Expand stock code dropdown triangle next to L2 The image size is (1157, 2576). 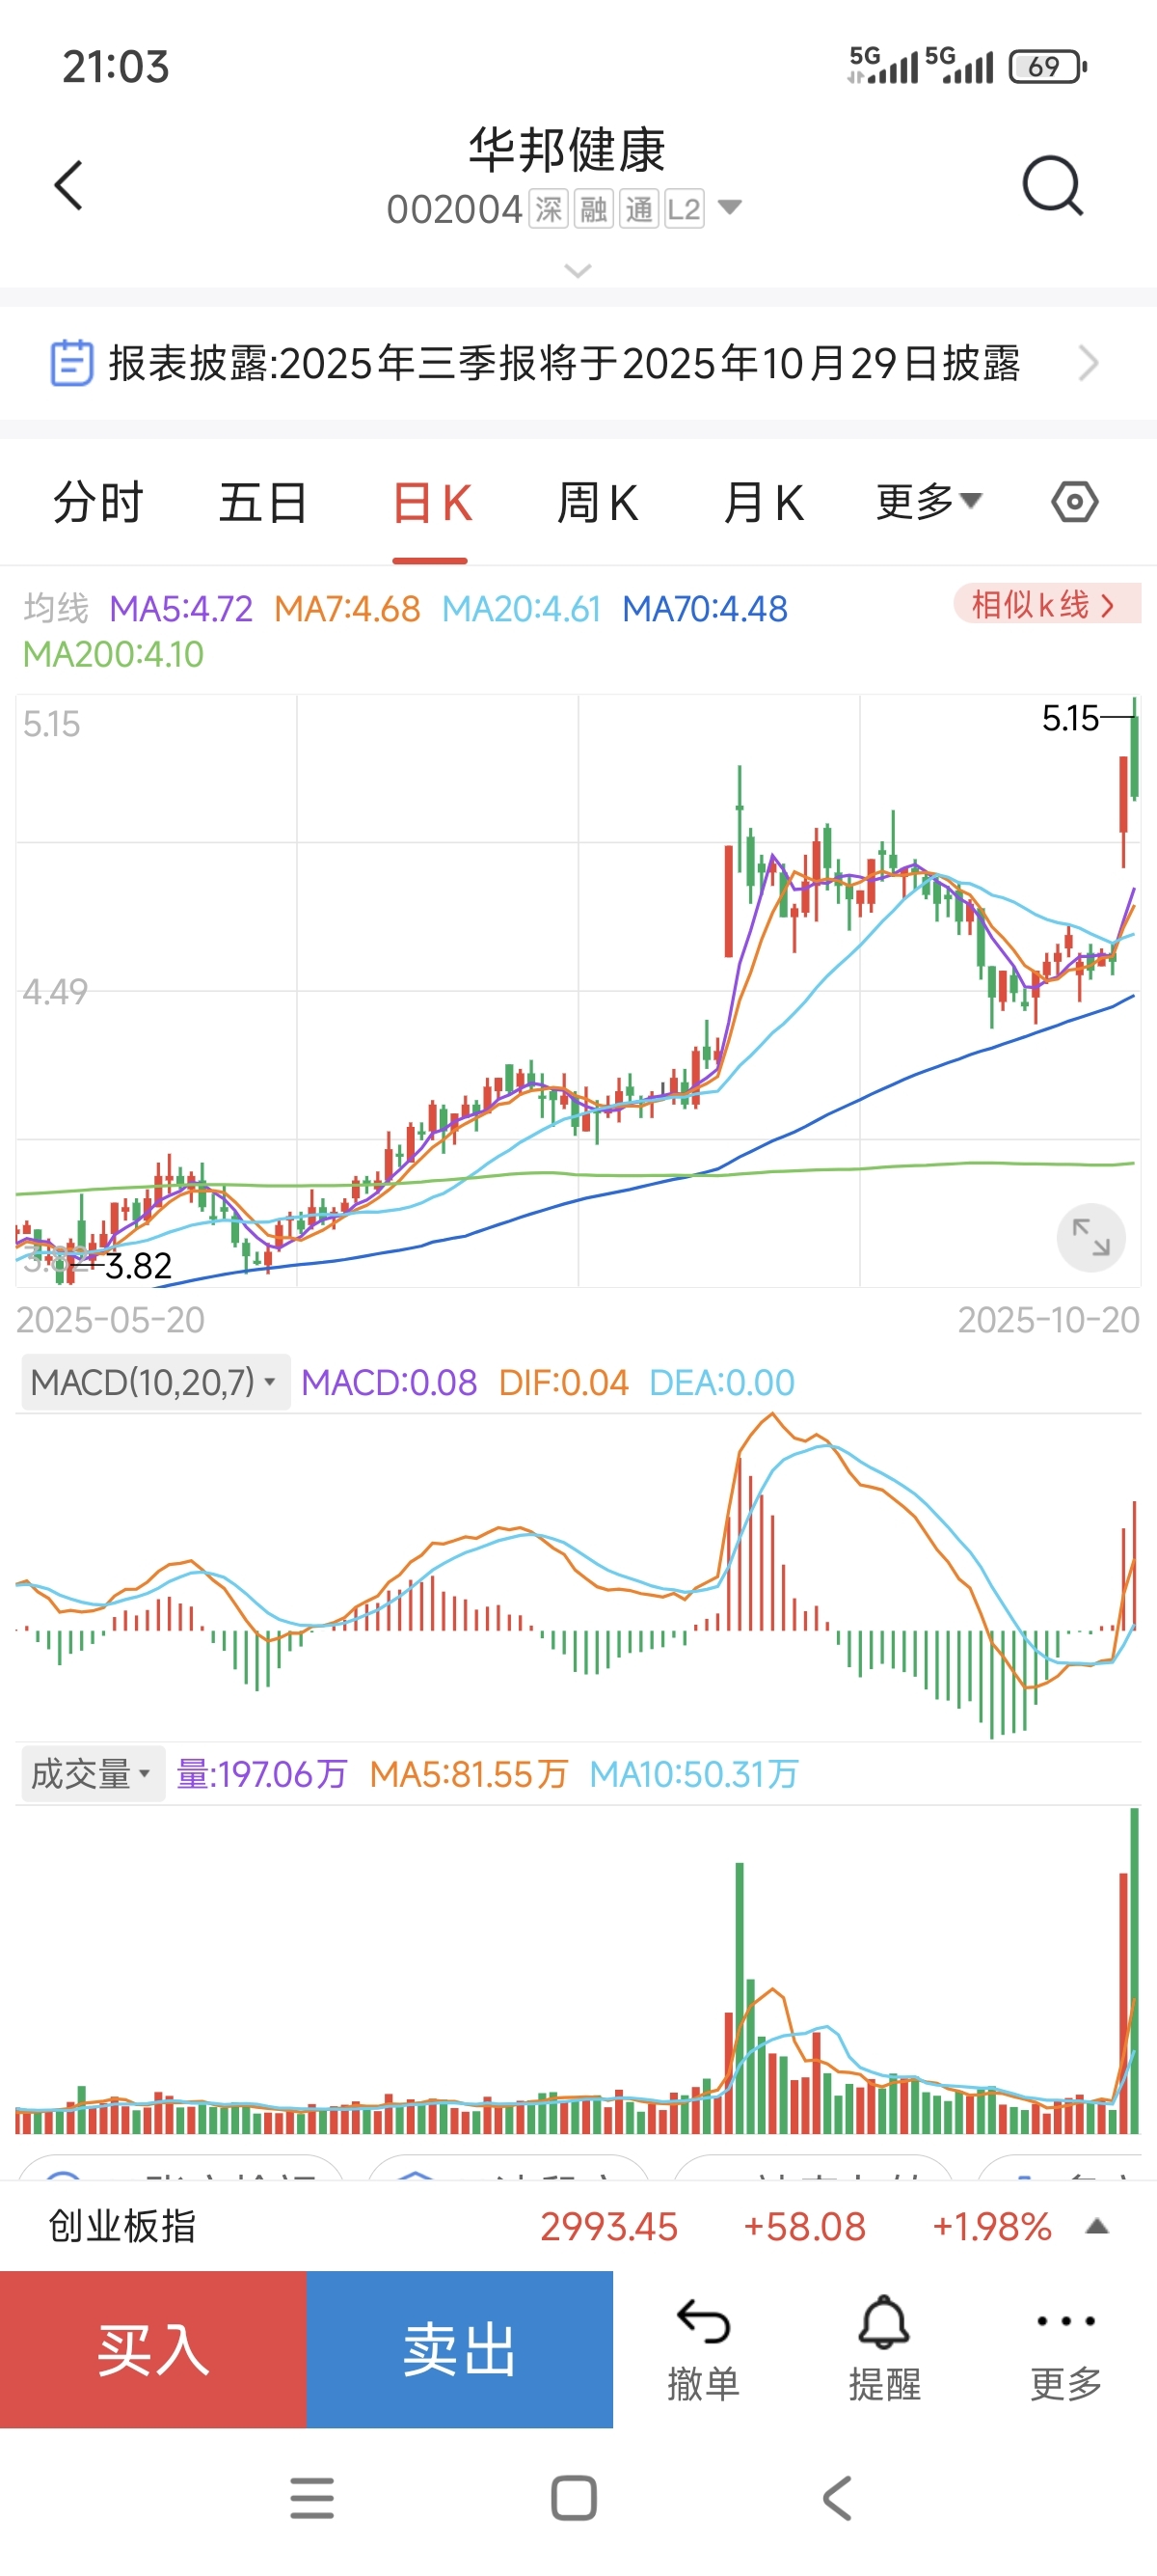pos(731,208)
